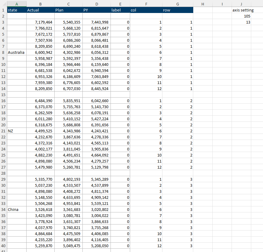Select column B header
263x252 pixels.
click(x=40, y=4)
